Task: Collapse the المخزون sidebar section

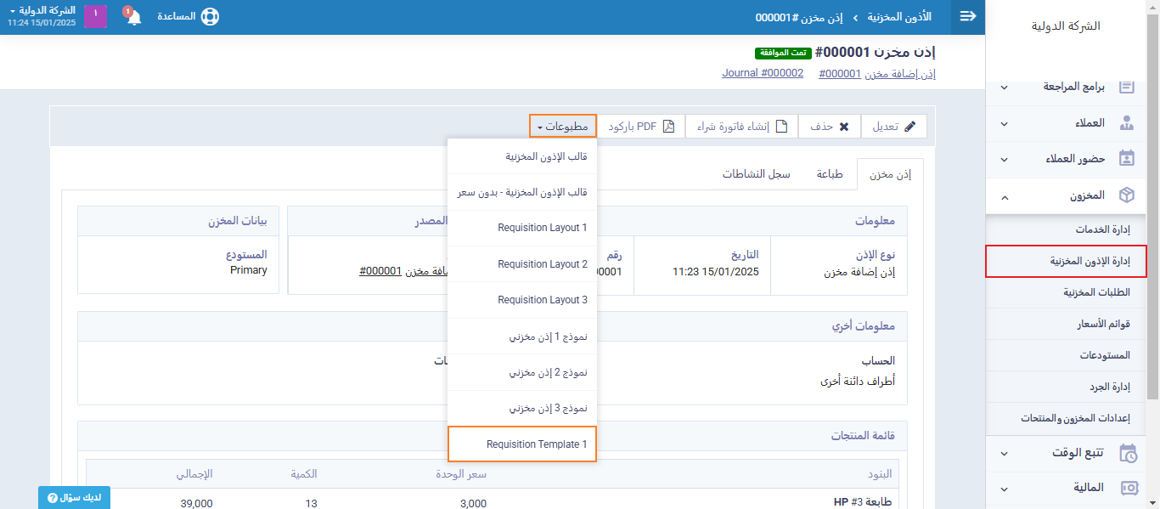Action: [x=1005, y=196]
